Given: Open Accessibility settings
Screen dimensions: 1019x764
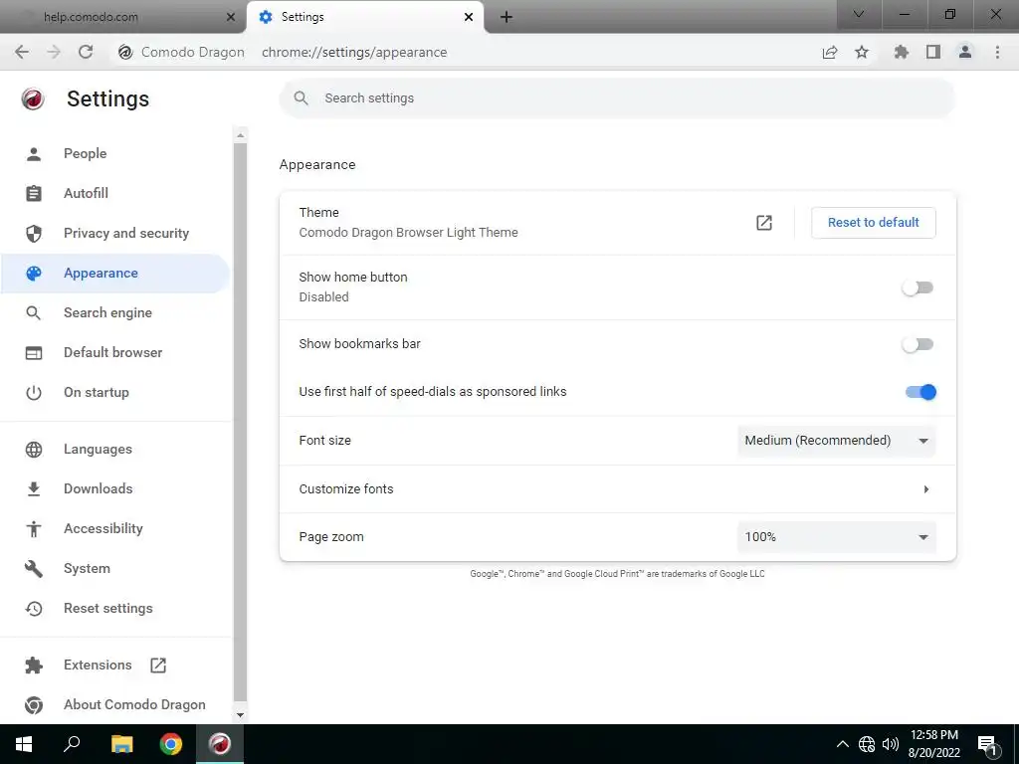Looking at the screenshot, I should coord(115,529).
